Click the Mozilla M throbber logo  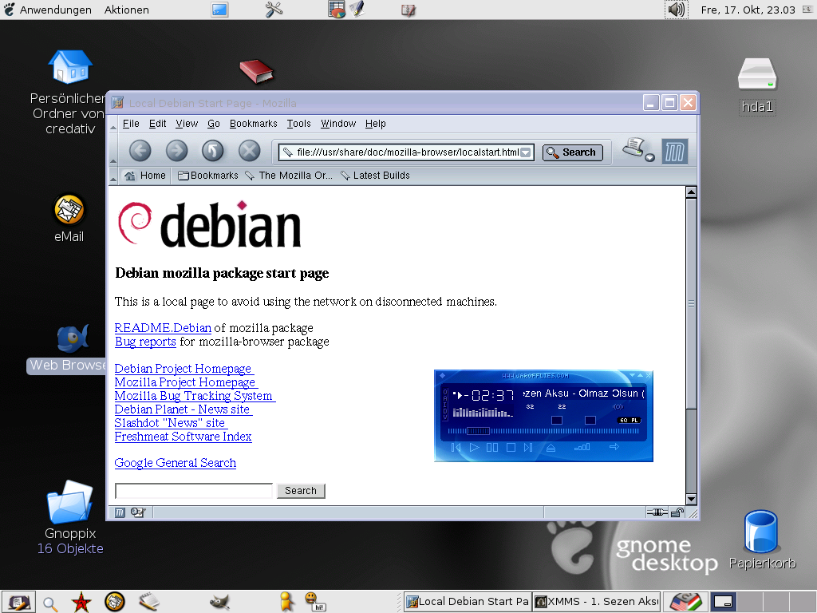tap(675, 152)
